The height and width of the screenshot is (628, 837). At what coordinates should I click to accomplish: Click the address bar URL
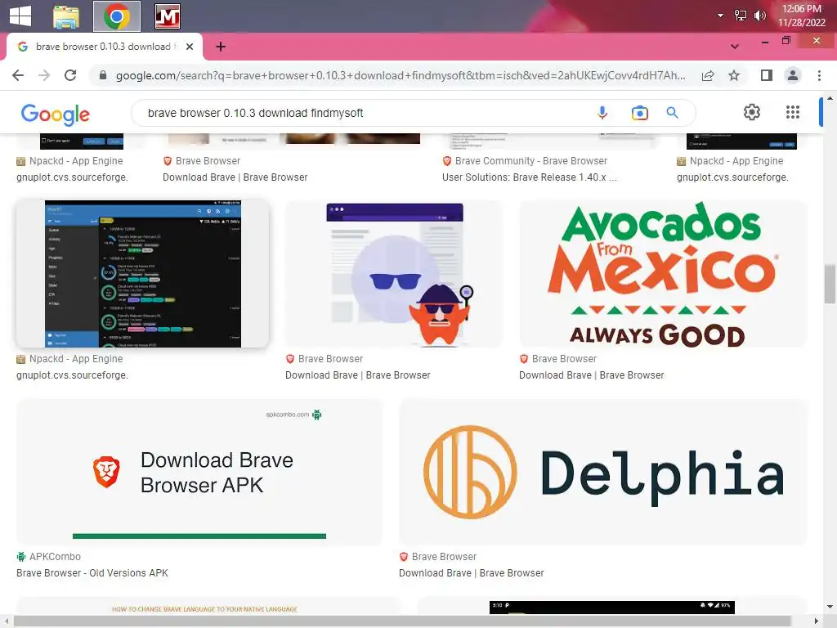point(401,75)
